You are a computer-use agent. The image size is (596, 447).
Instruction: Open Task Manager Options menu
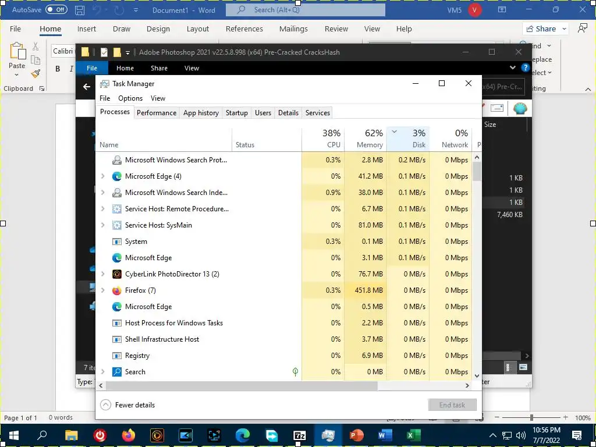tap(130, 98)
